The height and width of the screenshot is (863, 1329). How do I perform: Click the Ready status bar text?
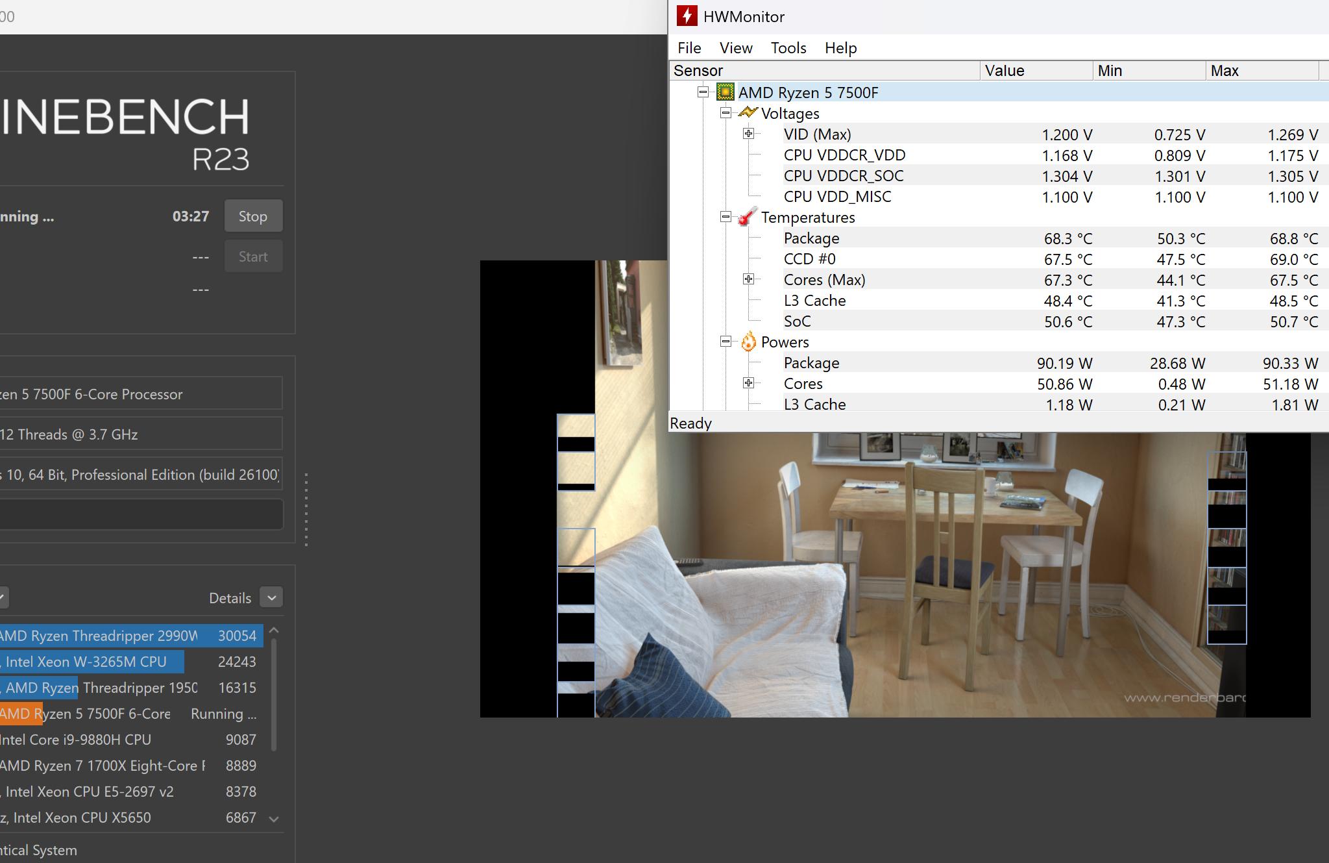690,423
